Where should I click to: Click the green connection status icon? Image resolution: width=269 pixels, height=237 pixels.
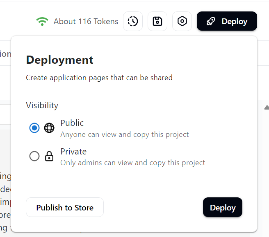42,21
